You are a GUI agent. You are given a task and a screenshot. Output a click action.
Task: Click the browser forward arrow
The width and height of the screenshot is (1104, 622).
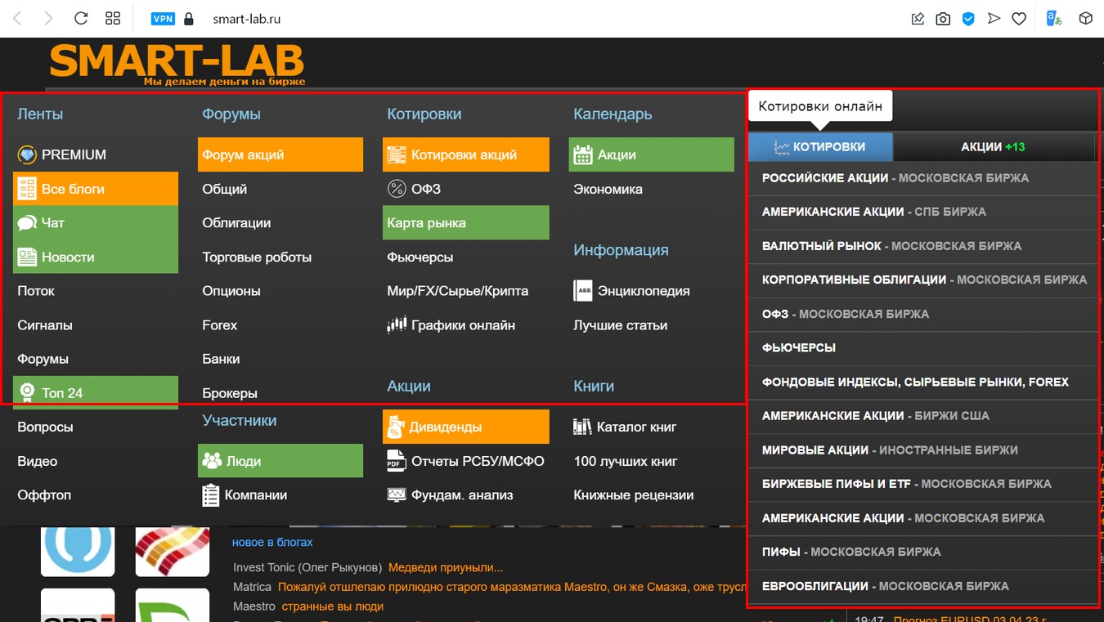(x=48, y=18)
